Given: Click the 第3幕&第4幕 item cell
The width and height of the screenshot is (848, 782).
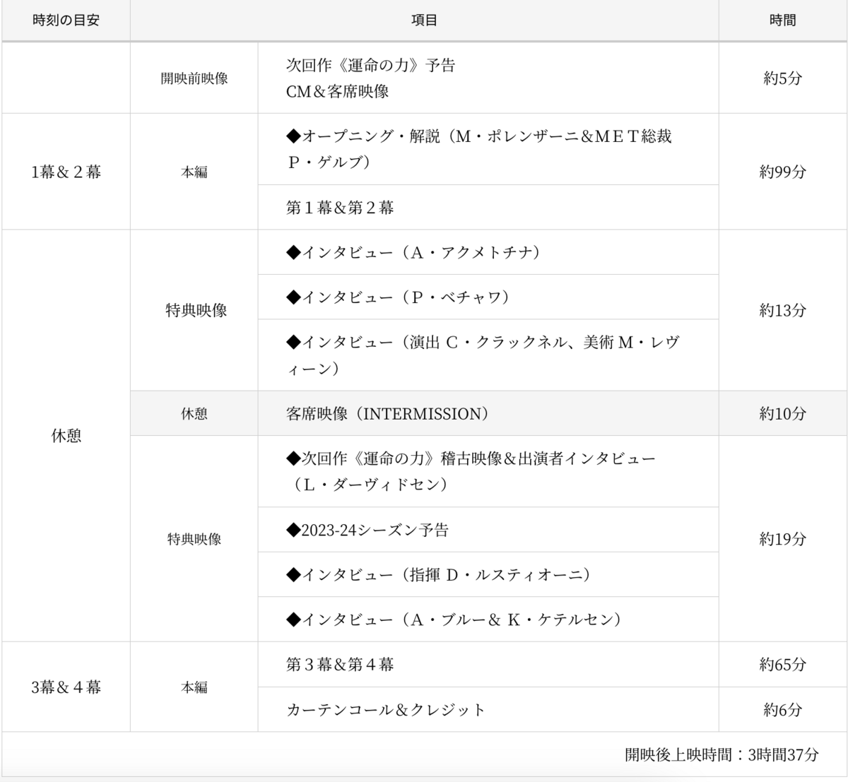Looking at the screenshot, I should click(488, 664).
